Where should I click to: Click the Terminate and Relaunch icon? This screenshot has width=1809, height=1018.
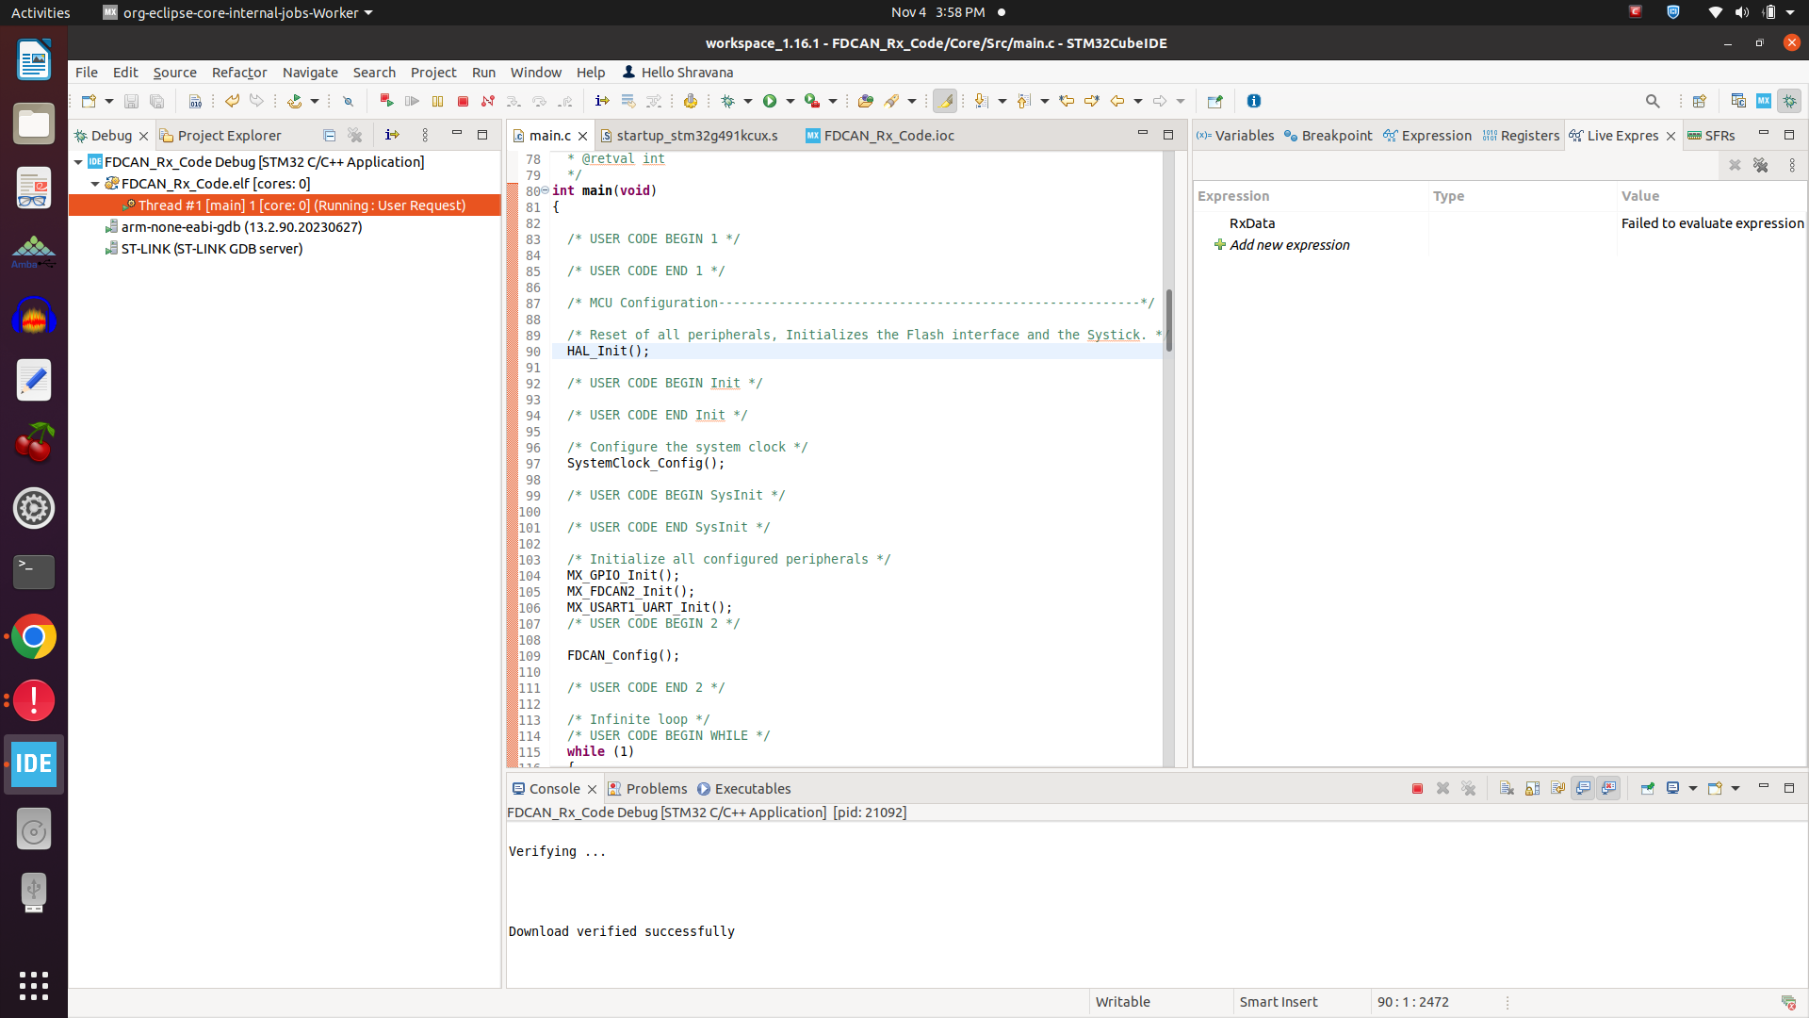click(x=385, y=101)
